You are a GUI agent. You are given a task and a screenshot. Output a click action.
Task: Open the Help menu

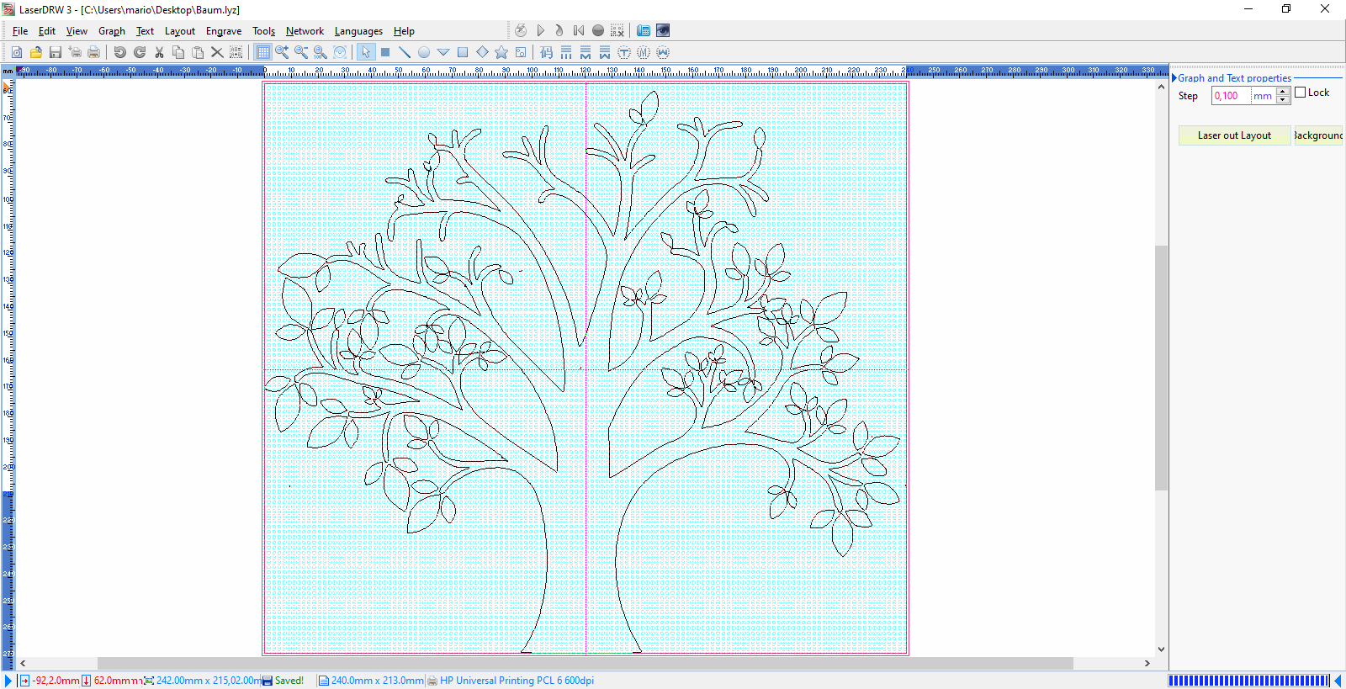[404, 31]
